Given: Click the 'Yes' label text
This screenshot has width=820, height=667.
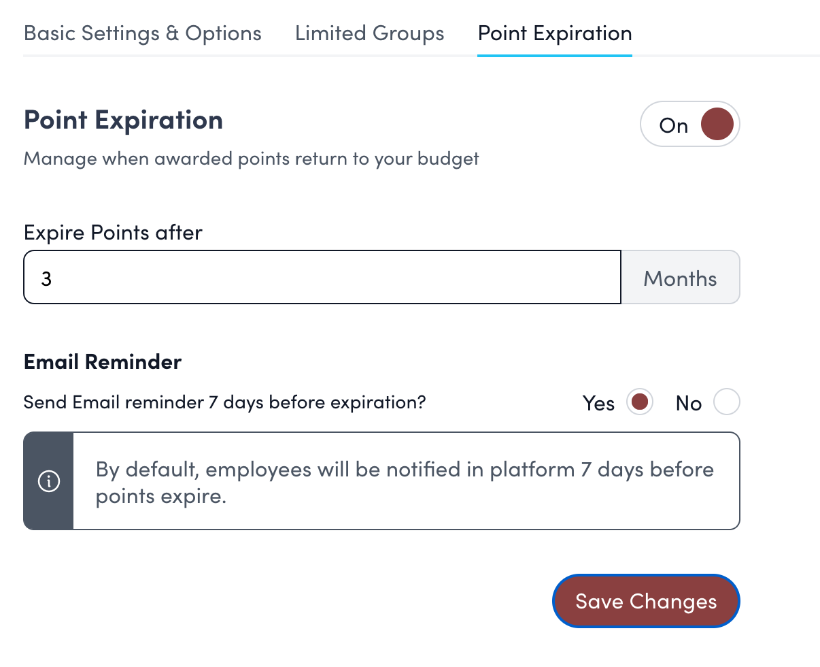Looking at the screenshot, I should pos(598,404).
